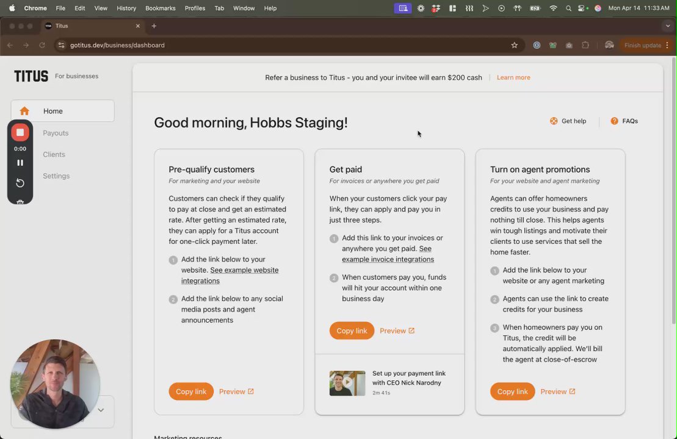
Task: Click the page vertical scrollbar
Action: pyautogui.click(x=673, y=191)
